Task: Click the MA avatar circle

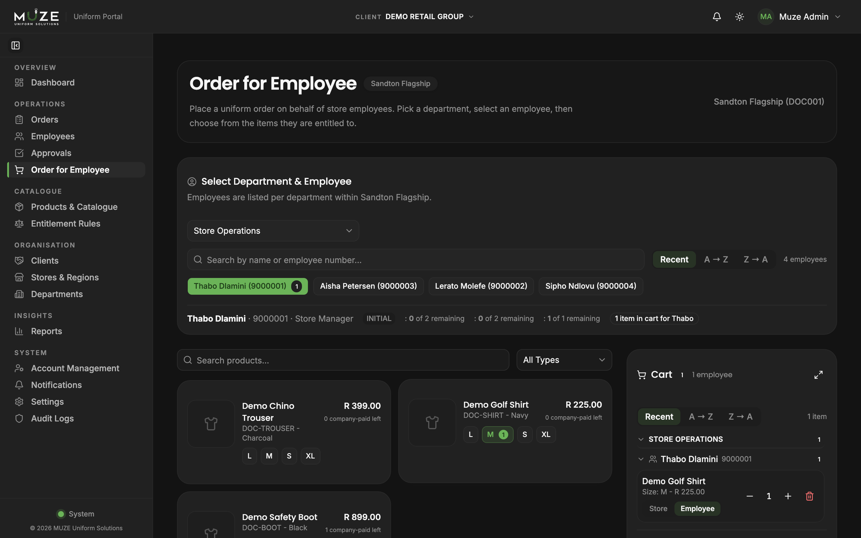Action: click(766, 17)
